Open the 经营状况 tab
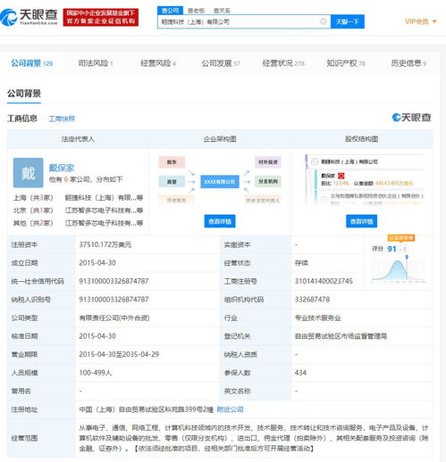Image resolution: width=446 pixels, height=462 pixels. [283, 63]
